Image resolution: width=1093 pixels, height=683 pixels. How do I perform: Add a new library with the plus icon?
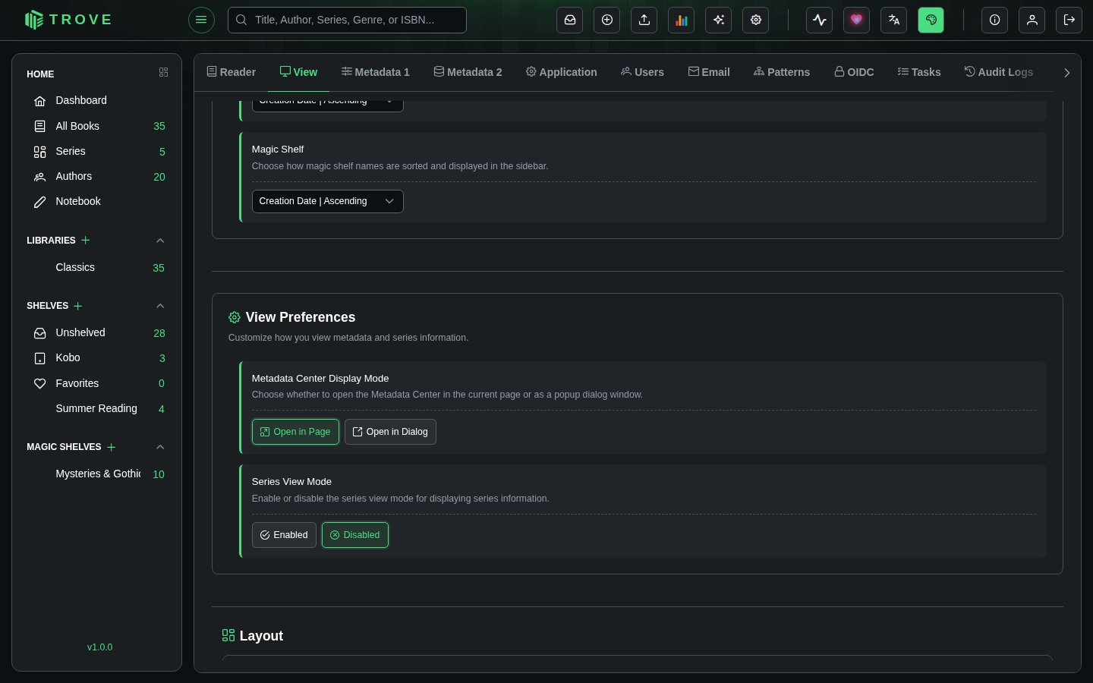86,240
